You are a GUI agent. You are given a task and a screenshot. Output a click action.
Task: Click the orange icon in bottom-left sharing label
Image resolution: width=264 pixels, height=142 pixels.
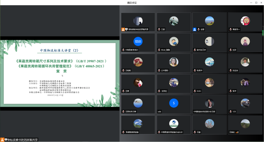[x=2, y=139]
